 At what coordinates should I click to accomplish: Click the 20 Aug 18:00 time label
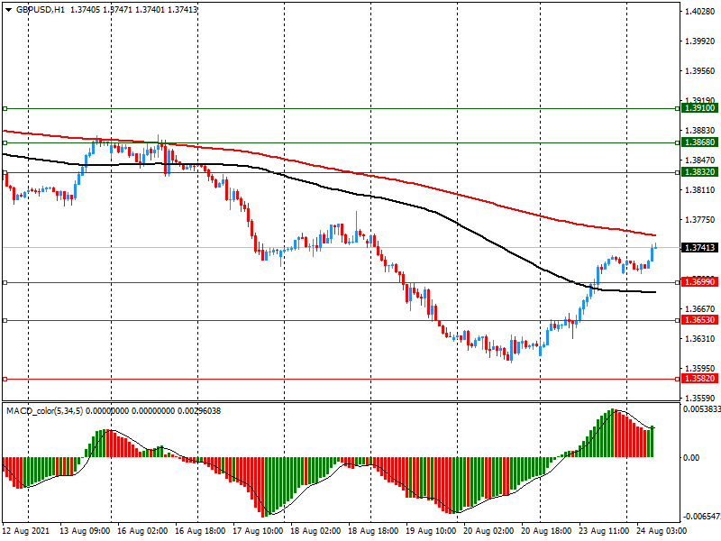click(x=546, y=530)
